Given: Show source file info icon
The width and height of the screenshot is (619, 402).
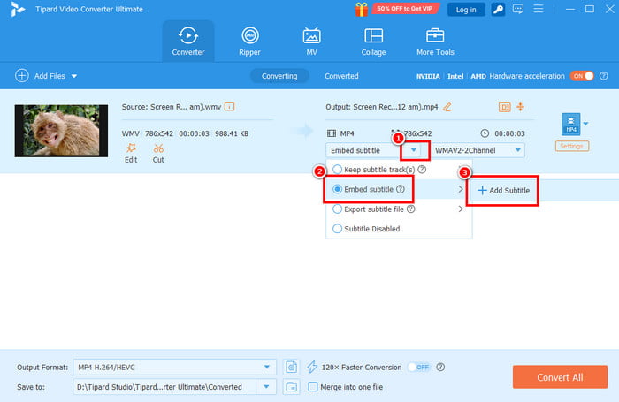Looking at the screenshot, I should [x=229, y=107].
